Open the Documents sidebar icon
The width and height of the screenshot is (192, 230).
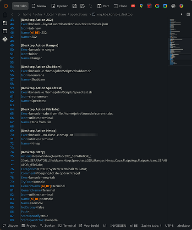coord(5,15)
